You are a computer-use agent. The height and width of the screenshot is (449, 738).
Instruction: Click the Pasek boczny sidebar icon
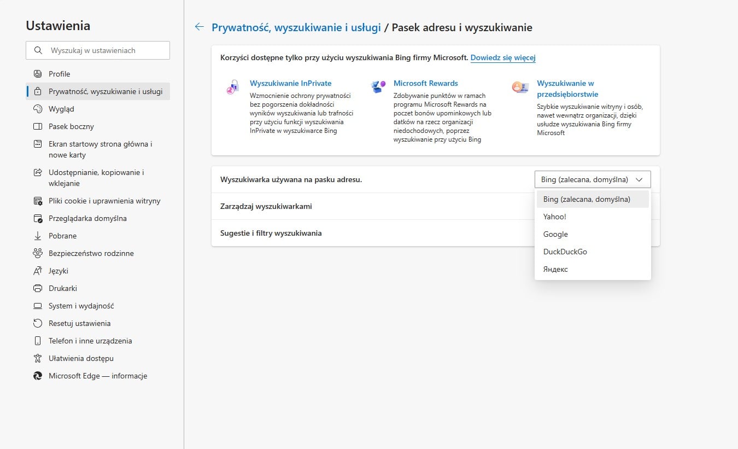click(38, 126)
